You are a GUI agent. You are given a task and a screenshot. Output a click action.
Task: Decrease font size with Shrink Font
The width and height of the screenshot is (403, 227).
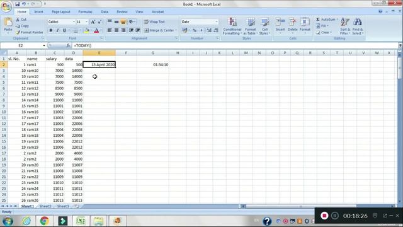[99, 22]
